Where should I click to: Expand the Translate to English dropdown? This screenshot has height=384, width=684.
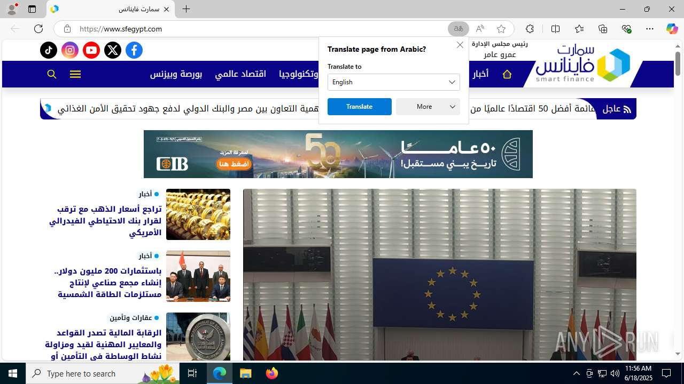click(x=394, y=82)
